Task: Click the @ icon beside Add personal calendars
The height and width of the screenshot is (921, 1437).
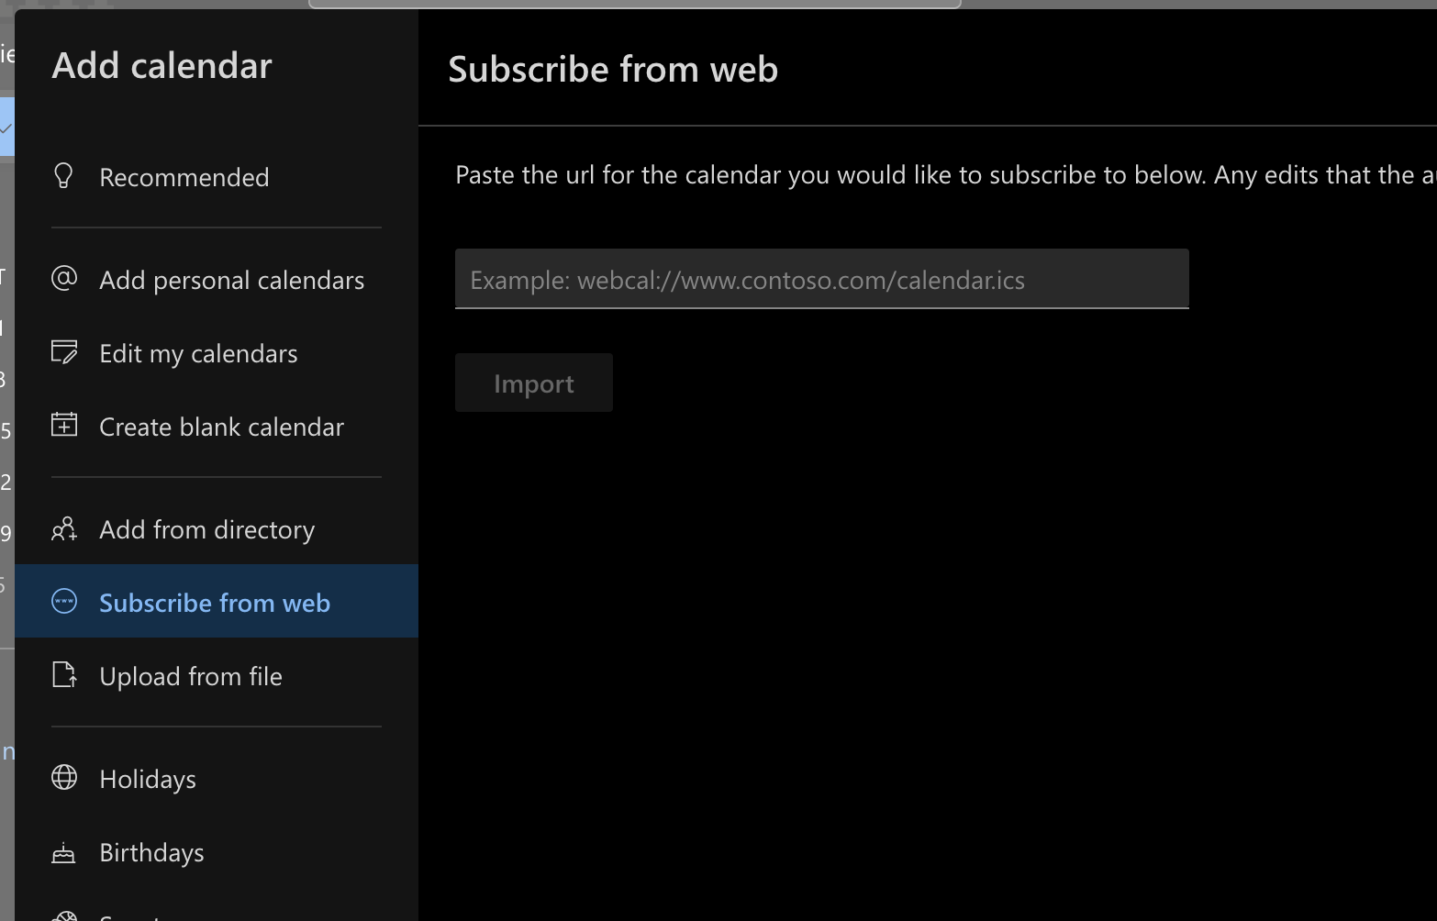Action: pyautogui.click(x=63, y=279)
